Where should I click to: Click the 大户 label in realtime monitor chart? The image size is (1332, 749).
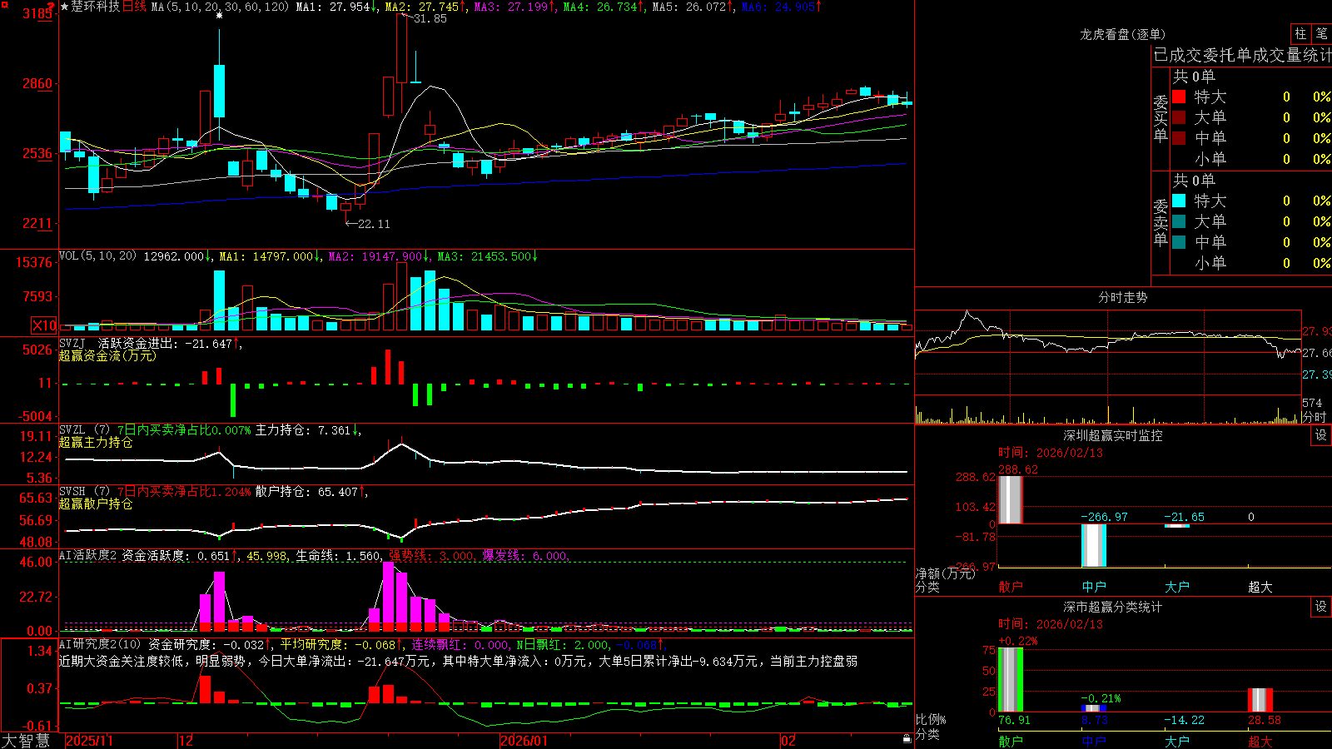point(1177,587)
